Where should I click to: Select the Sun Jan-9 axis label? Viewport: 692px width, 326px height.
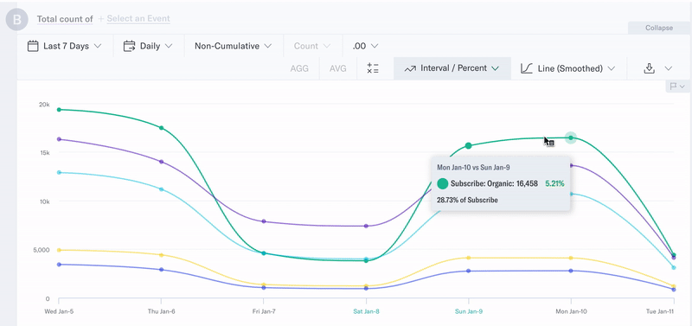(x=469, y=311)
